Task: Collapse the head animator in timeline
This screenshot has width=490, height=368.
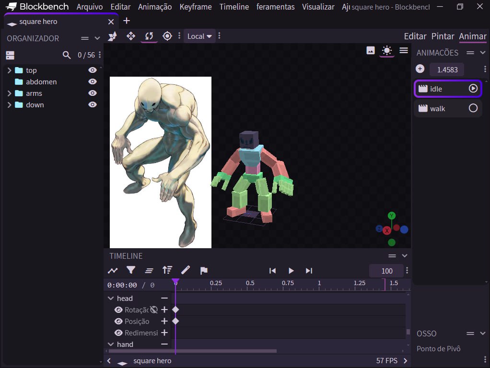Action: coord(111,299)
